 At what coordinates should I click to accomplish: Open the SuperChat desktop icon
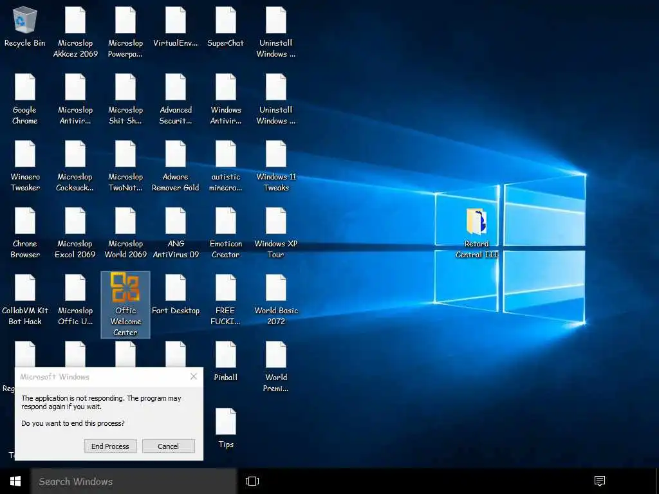point(226,27)
